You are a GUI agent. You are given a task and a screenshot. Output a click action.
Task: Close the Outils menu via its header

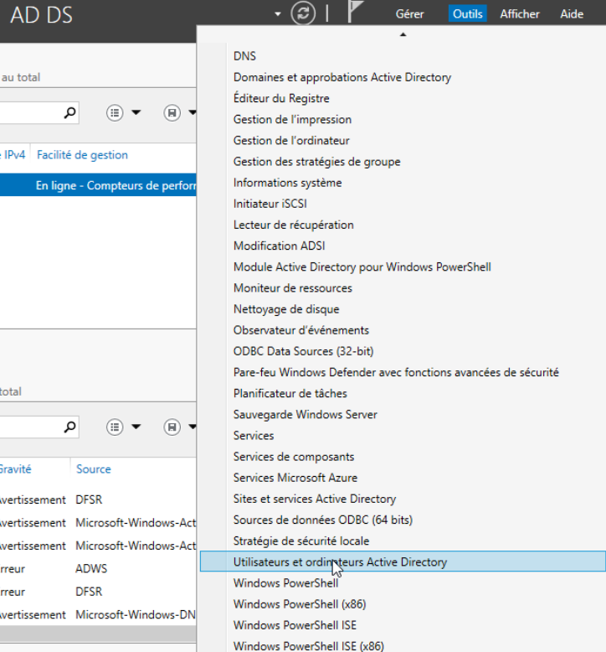click(468, 14)
